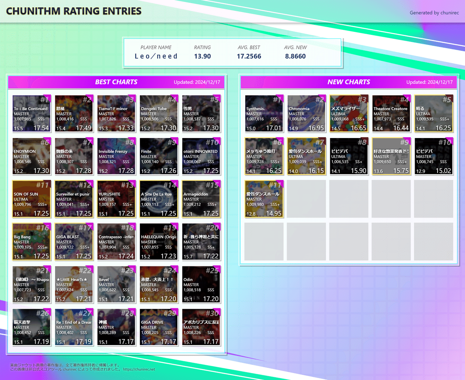This screenshot has height=380, width=465.
Task: Click the YURUSHITE chart card
Action: click(x=116, y=199)
